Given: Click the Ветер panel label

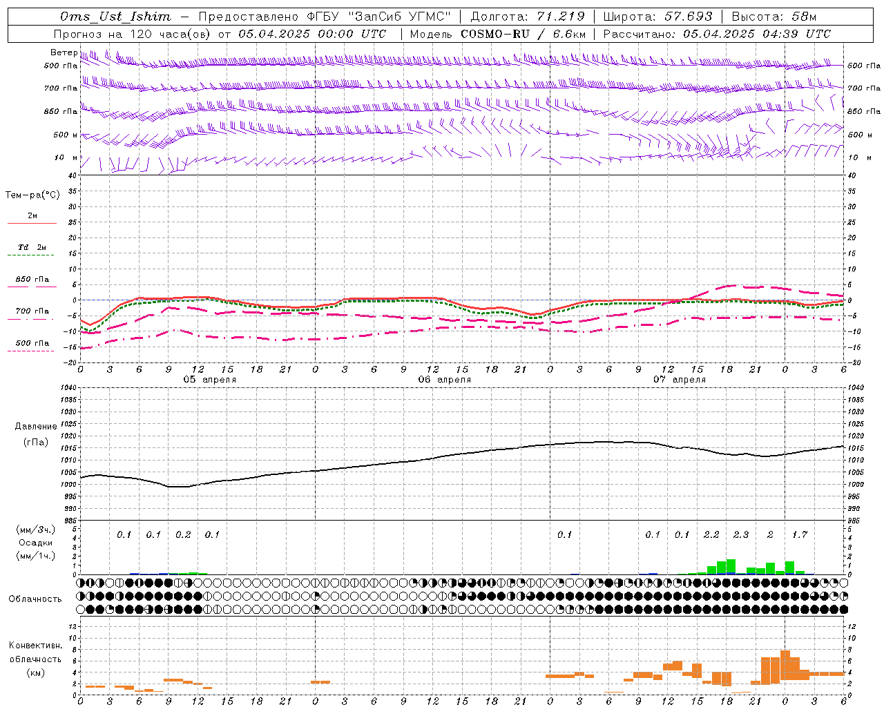Looking at the screenshot, I should click(64, 52).
